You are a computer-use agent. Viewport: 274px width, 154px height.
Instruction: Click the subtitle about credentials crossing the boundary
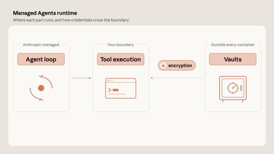point(71,20)
